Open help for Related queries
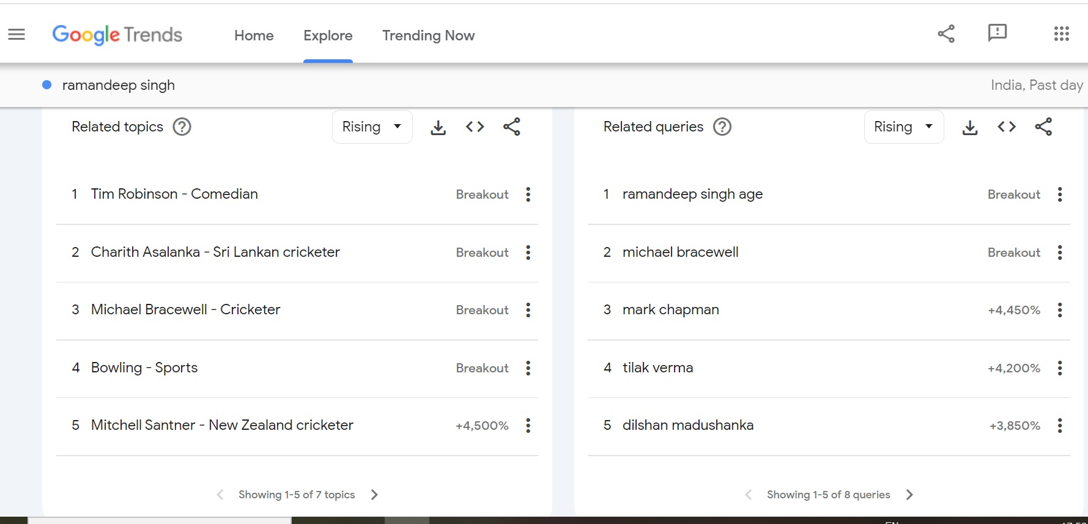The height and width of the screenshot is (524, 1088). (x=722, y=127)
